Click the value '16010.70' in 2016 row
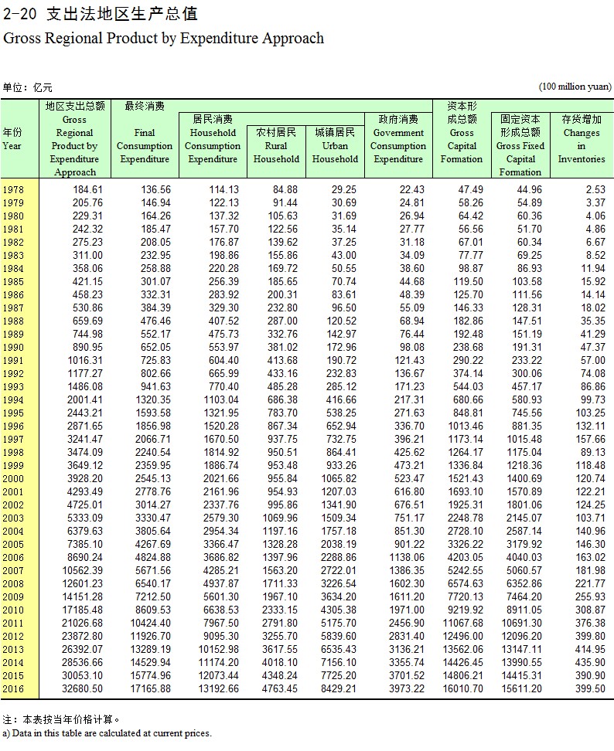 463,688
